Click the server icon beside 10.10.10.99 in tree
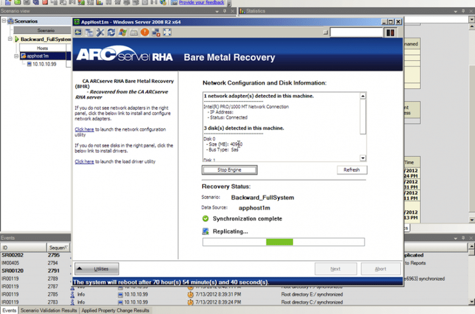Viewport: 475px width, 314px height. tap(29, 64)
